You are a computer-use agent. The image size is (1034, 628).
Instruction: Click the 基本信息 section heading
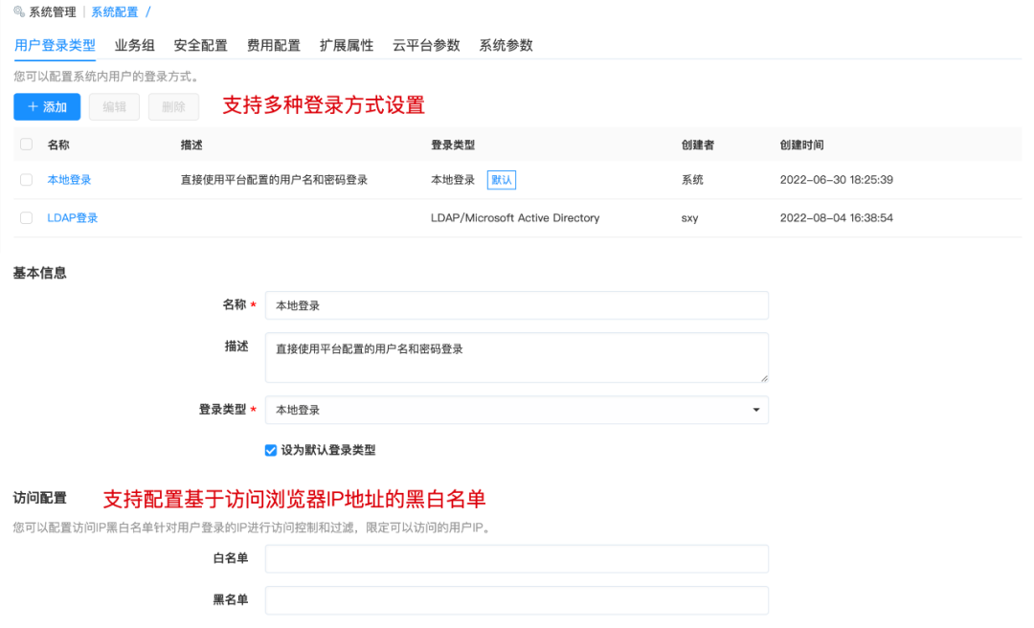39,273
